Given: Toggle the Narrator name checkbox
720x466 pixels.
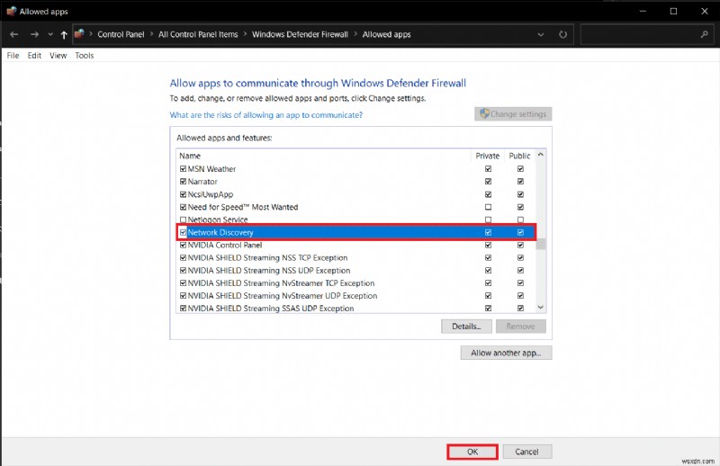Looking at the screenshot, I should 184,182.
